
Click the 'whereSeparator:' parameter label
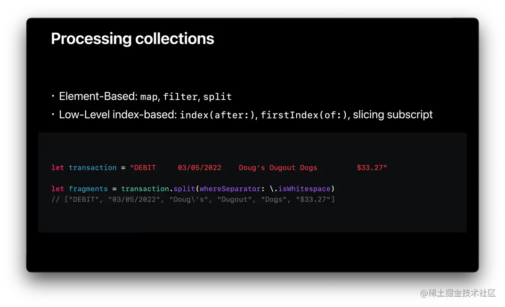(x=230, y=189)
